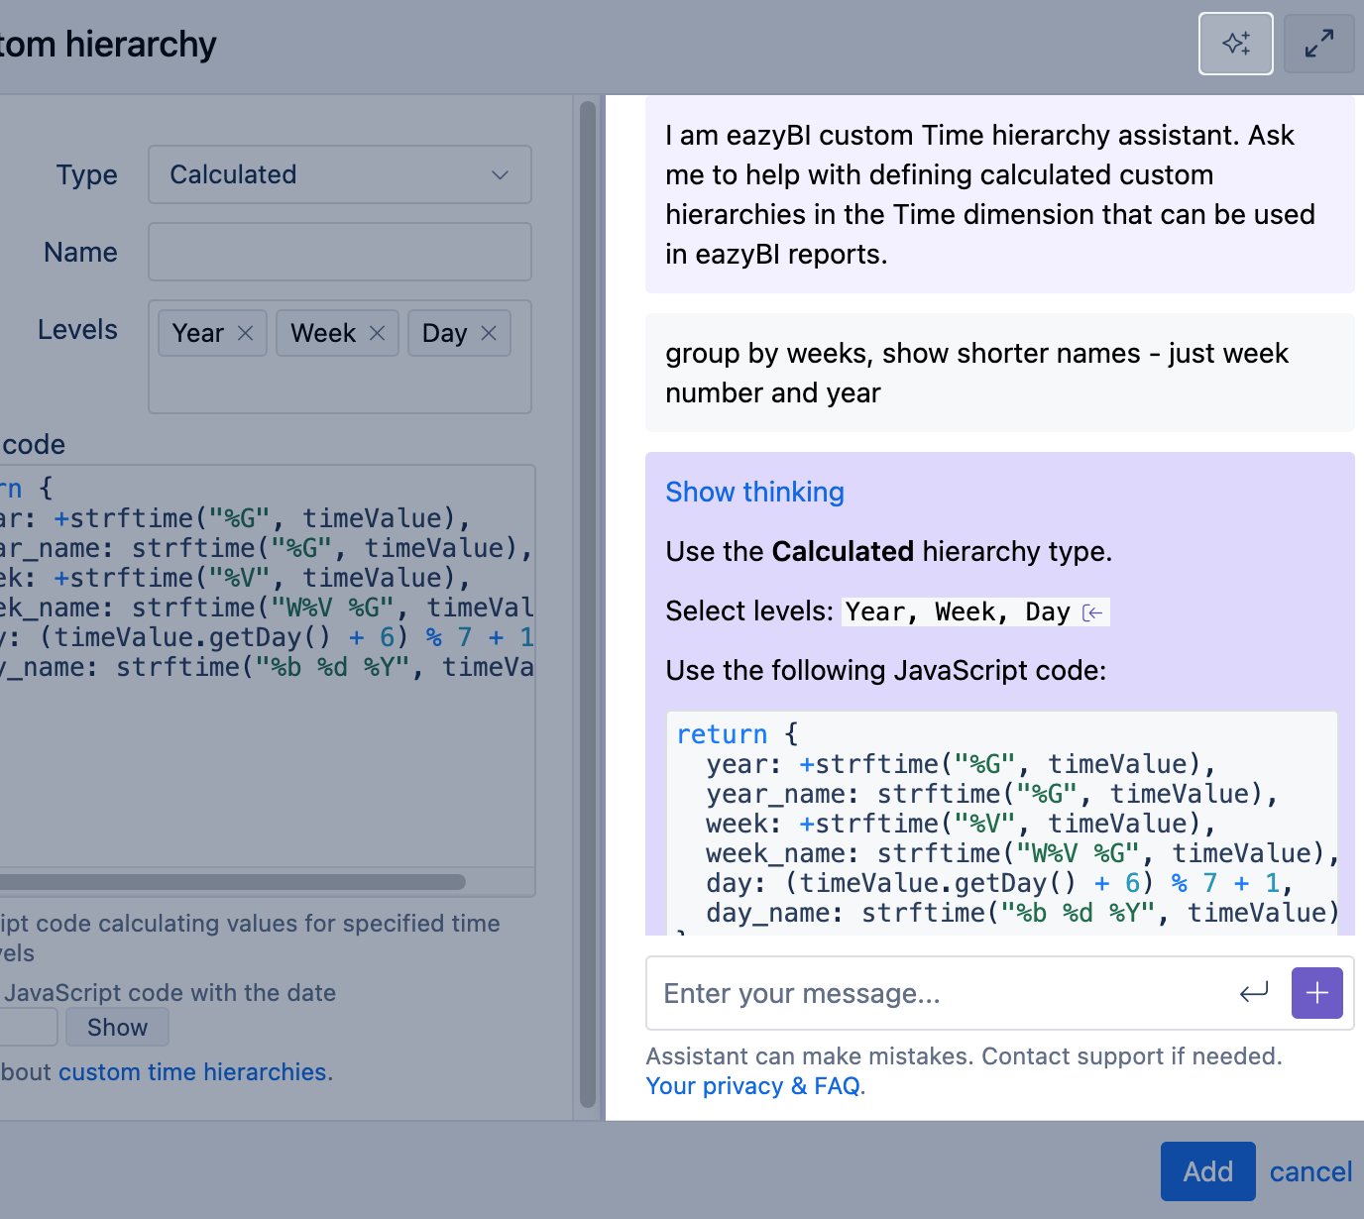
Task: Open the custom time hierarchies link
Action: point(193,1072)
